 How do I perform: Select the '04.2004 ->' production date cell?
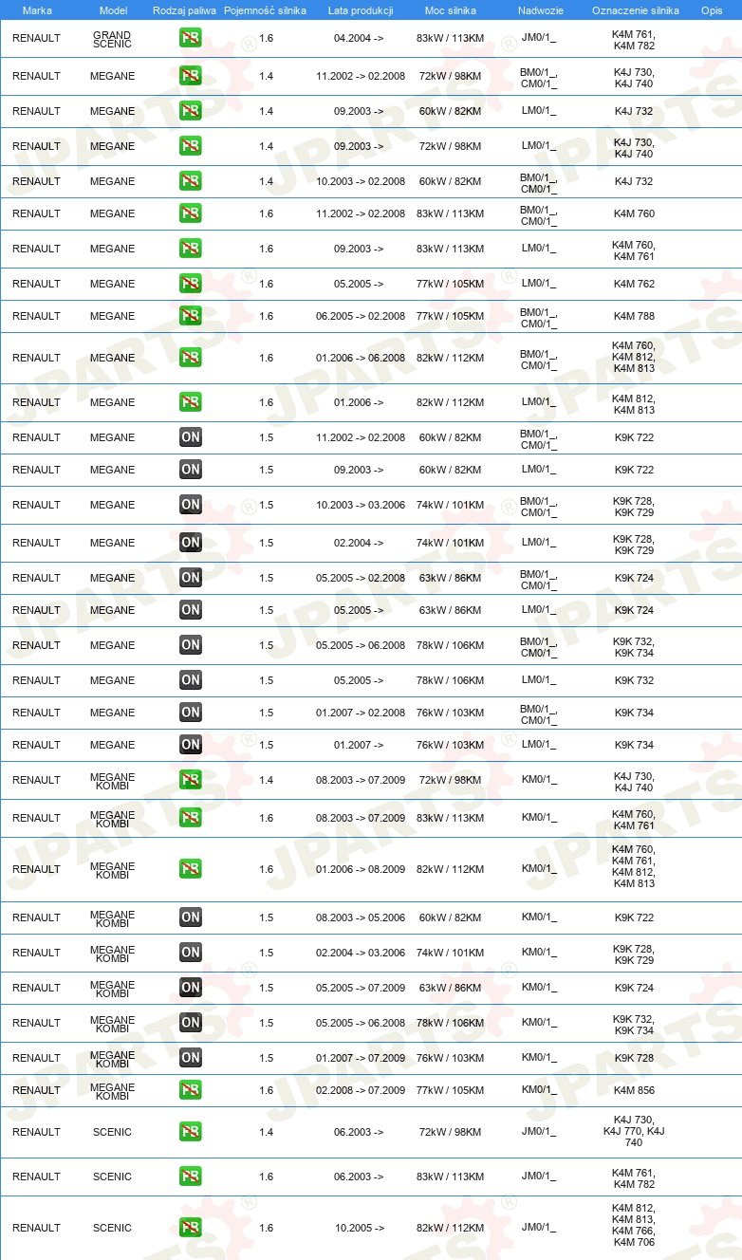click(359, 38)
